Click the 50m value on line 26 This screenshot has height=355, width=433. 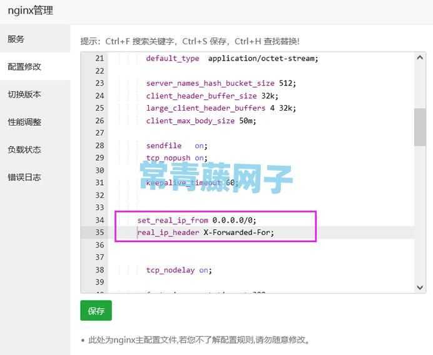(x=246, y=121)
